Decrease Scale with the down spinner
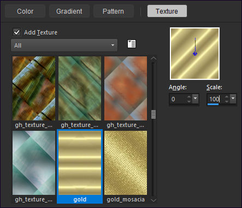Screen dimensions: 242x208 point(227,101)
